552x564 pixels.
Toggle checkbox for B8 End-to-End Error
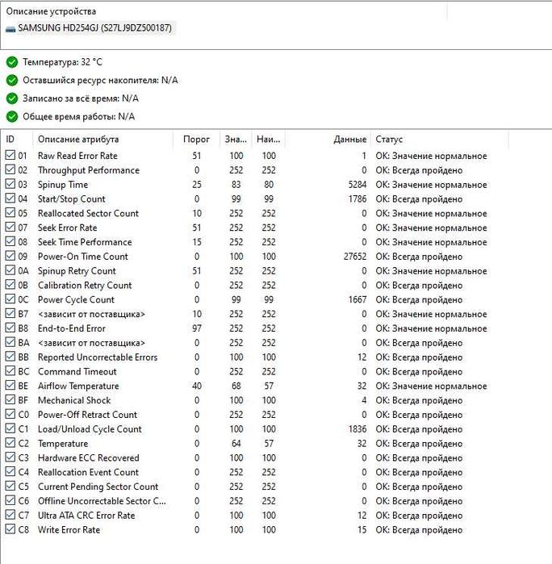coord(10,328)
